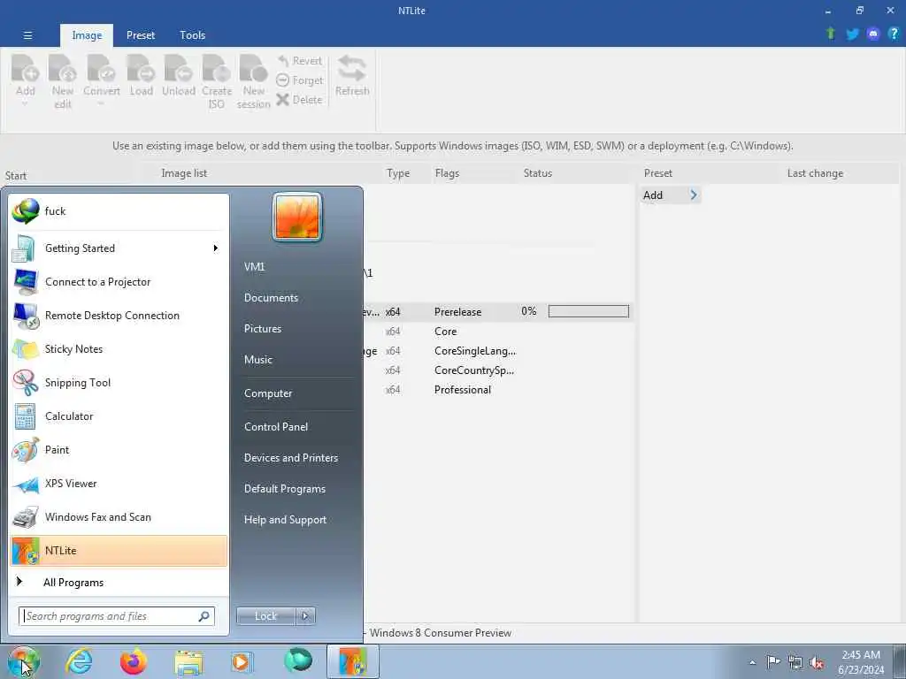Click the Create ISO toolbar icon
Image resolution: width=906 pixels, height=679 pixels.
pos(217,81)
